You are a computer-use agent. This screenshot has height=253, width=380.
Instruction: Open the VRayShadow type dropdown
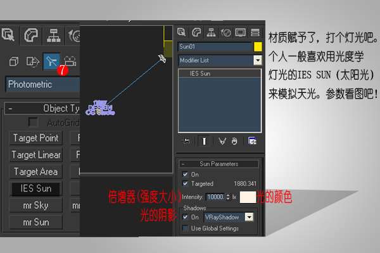pos(249,217)
